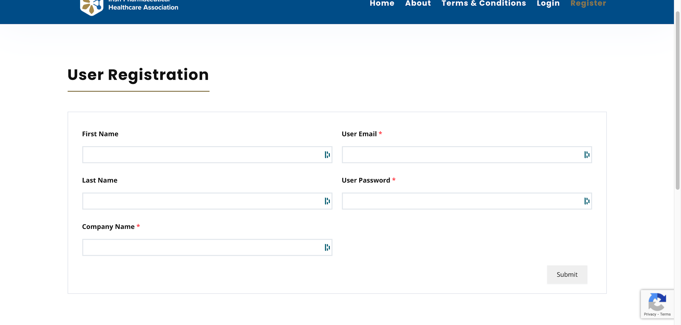Click password manager icon in Last Name field
681x325 pixels.
[327, 201]
